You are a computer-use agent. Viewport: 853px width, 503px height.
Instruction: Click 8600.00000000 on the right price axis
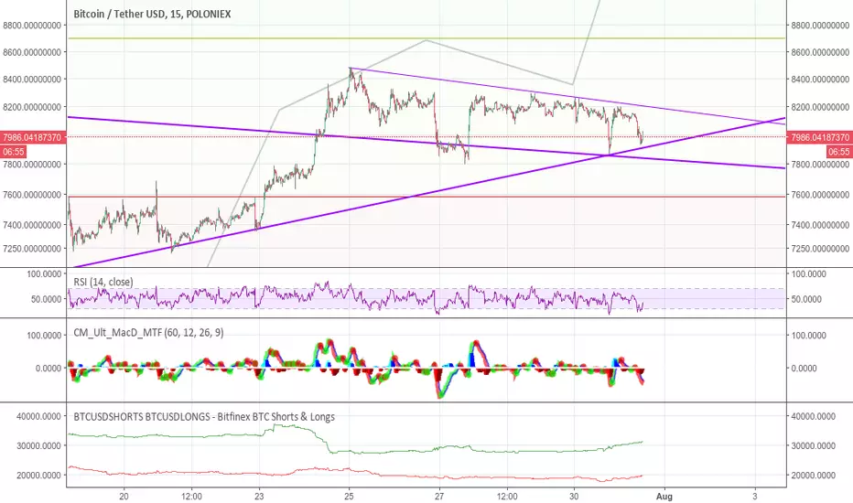pyautogui.click(x=820, y=52)
